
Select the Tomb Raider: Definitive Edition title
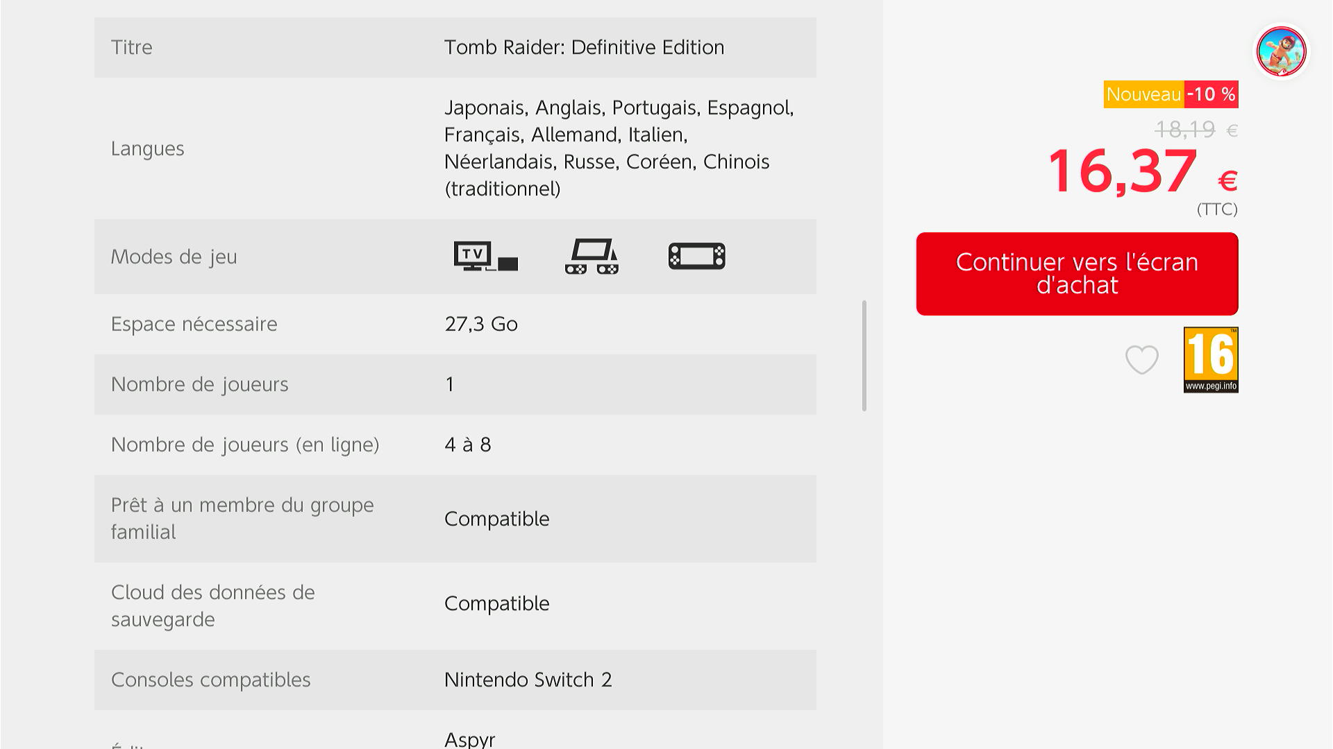[x=584, y=47]
